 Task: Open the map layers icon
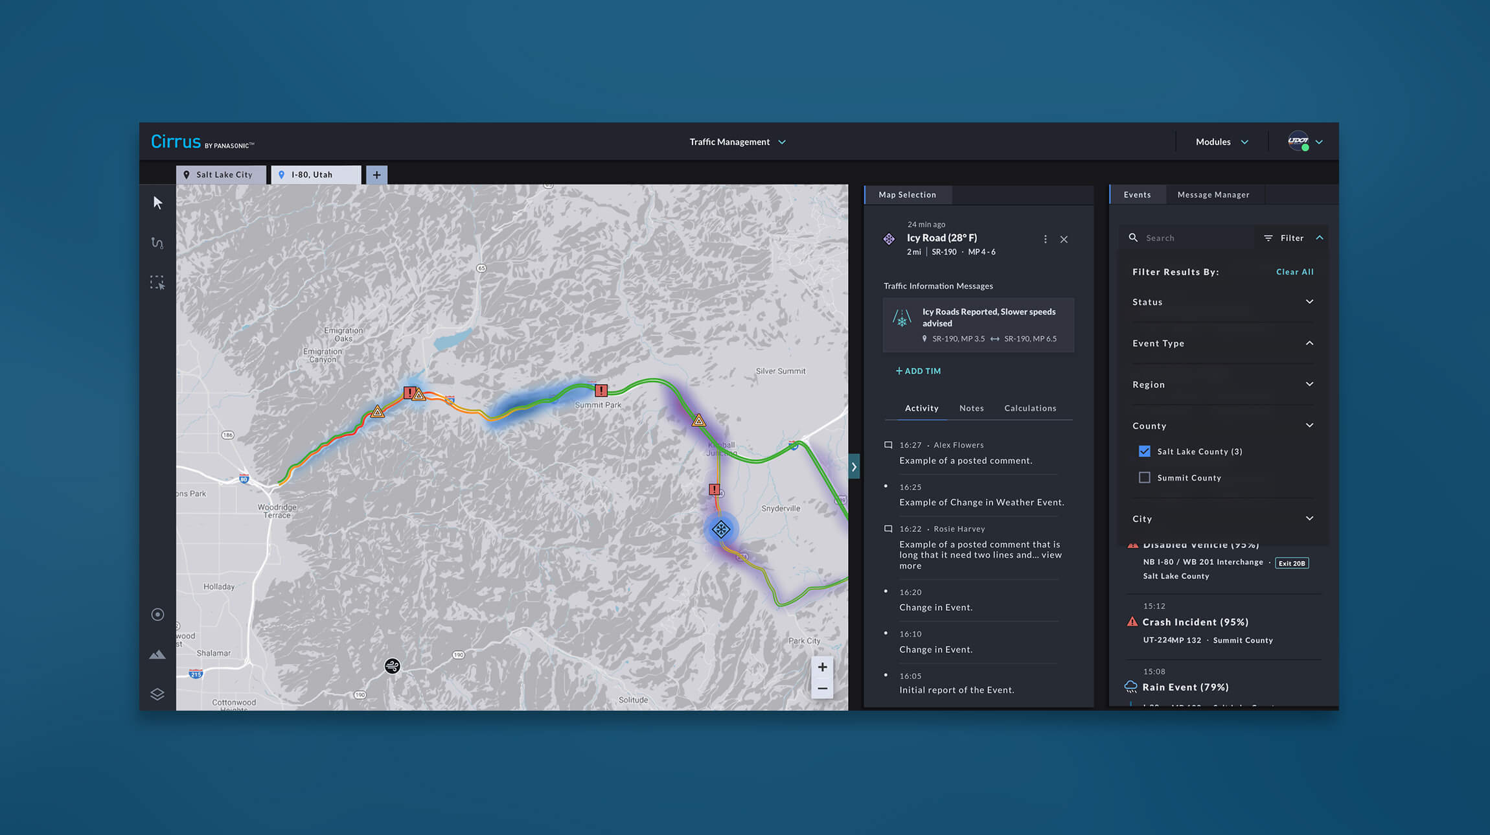click(157, 694)
